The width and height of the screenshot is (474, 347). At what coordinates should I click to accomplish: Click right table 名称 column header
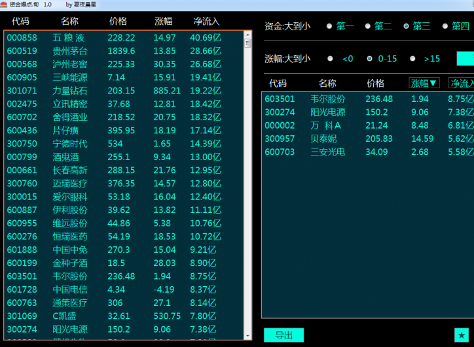pos(327,83)
